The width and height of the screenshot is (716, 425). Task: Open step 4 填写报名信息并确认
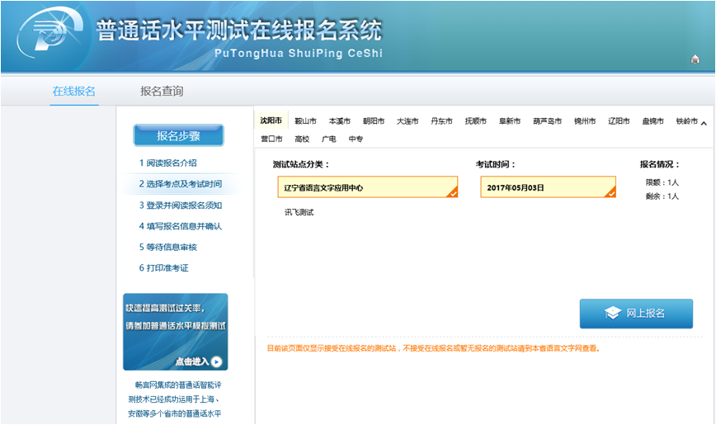click(181, 226)
